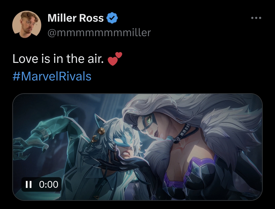Click the 0:00 video timestamp
The height and width of the screenshot is (209, 275).
pyautogui.click(x=49, y=185)
